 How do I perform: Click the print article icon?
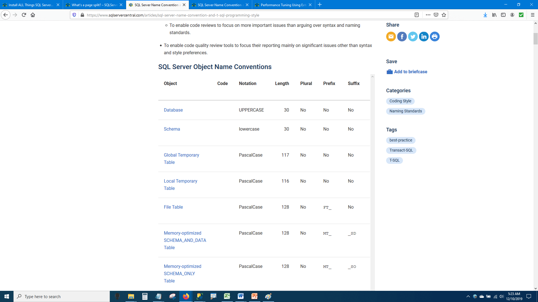pyautogui.click(x=435, y=37)
